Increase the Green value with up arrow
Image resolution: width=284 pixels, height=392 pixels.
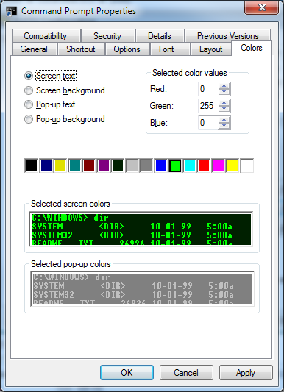(224, 103)
